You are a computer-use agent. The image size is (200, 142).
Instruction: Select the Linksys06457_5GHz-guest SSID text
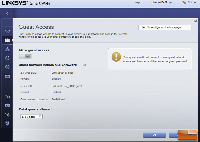pyautogui.click(x=67, y=86)
